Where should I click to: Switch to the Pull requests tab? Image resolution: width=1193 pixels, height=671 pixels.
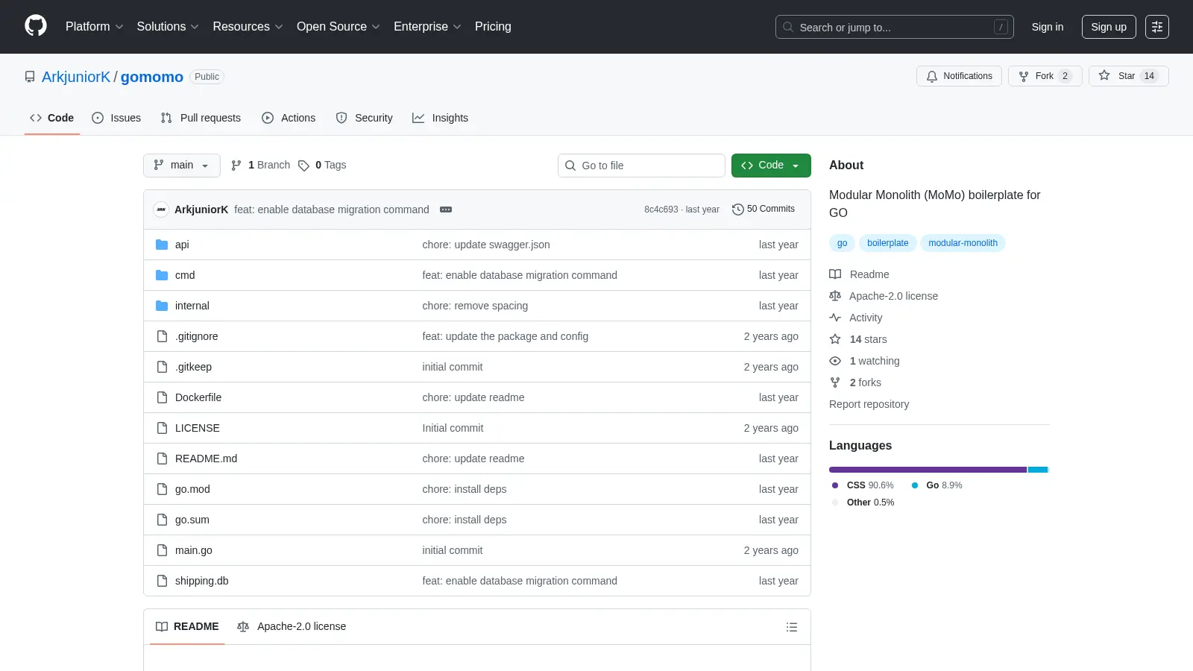pyautogui.click(x=201, y=118)
